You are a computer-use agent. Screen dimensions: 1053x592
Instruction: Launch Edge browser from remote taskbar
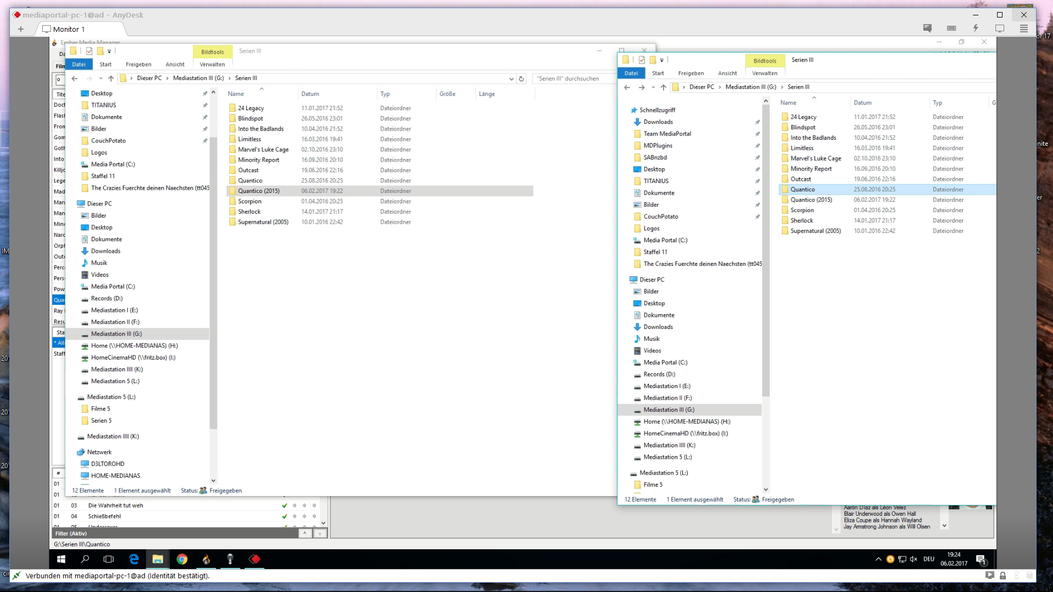coord(133,559)
